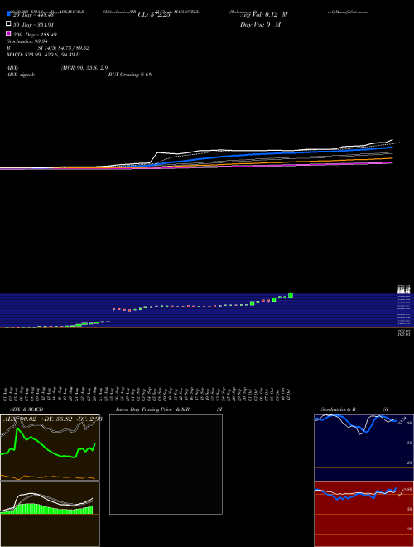This screenshot has height=547, width=414.
Task: Click the magenta 200 Day legend swatch
Action: click(8, 33)
